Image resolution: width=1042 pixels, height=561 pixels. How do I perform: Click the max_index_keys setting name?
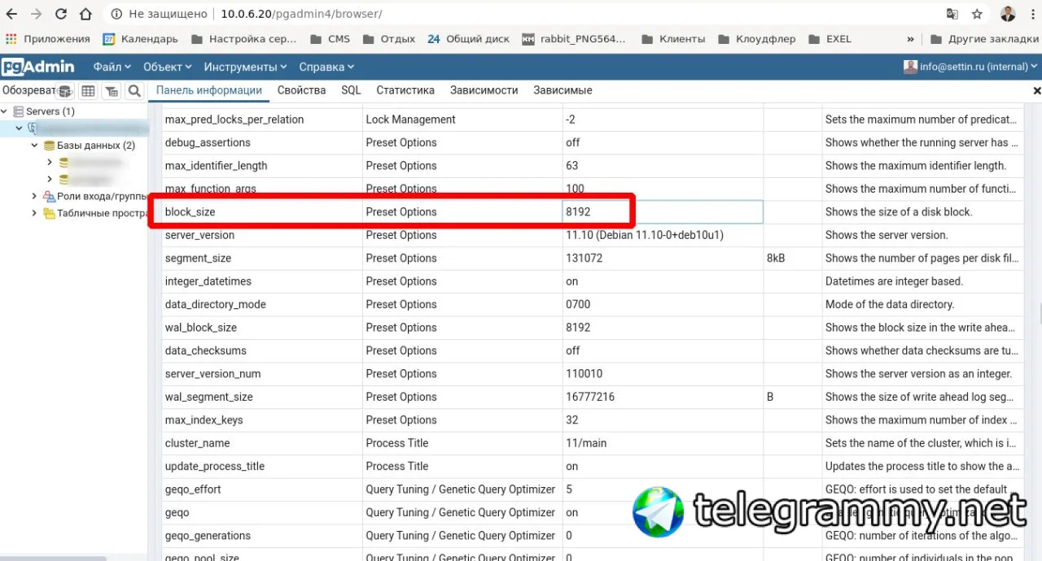[204, 420]
